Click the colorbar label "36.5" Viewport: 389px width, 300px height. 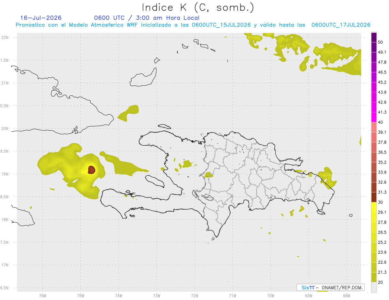pyautogui.click(x=382, y=152)
